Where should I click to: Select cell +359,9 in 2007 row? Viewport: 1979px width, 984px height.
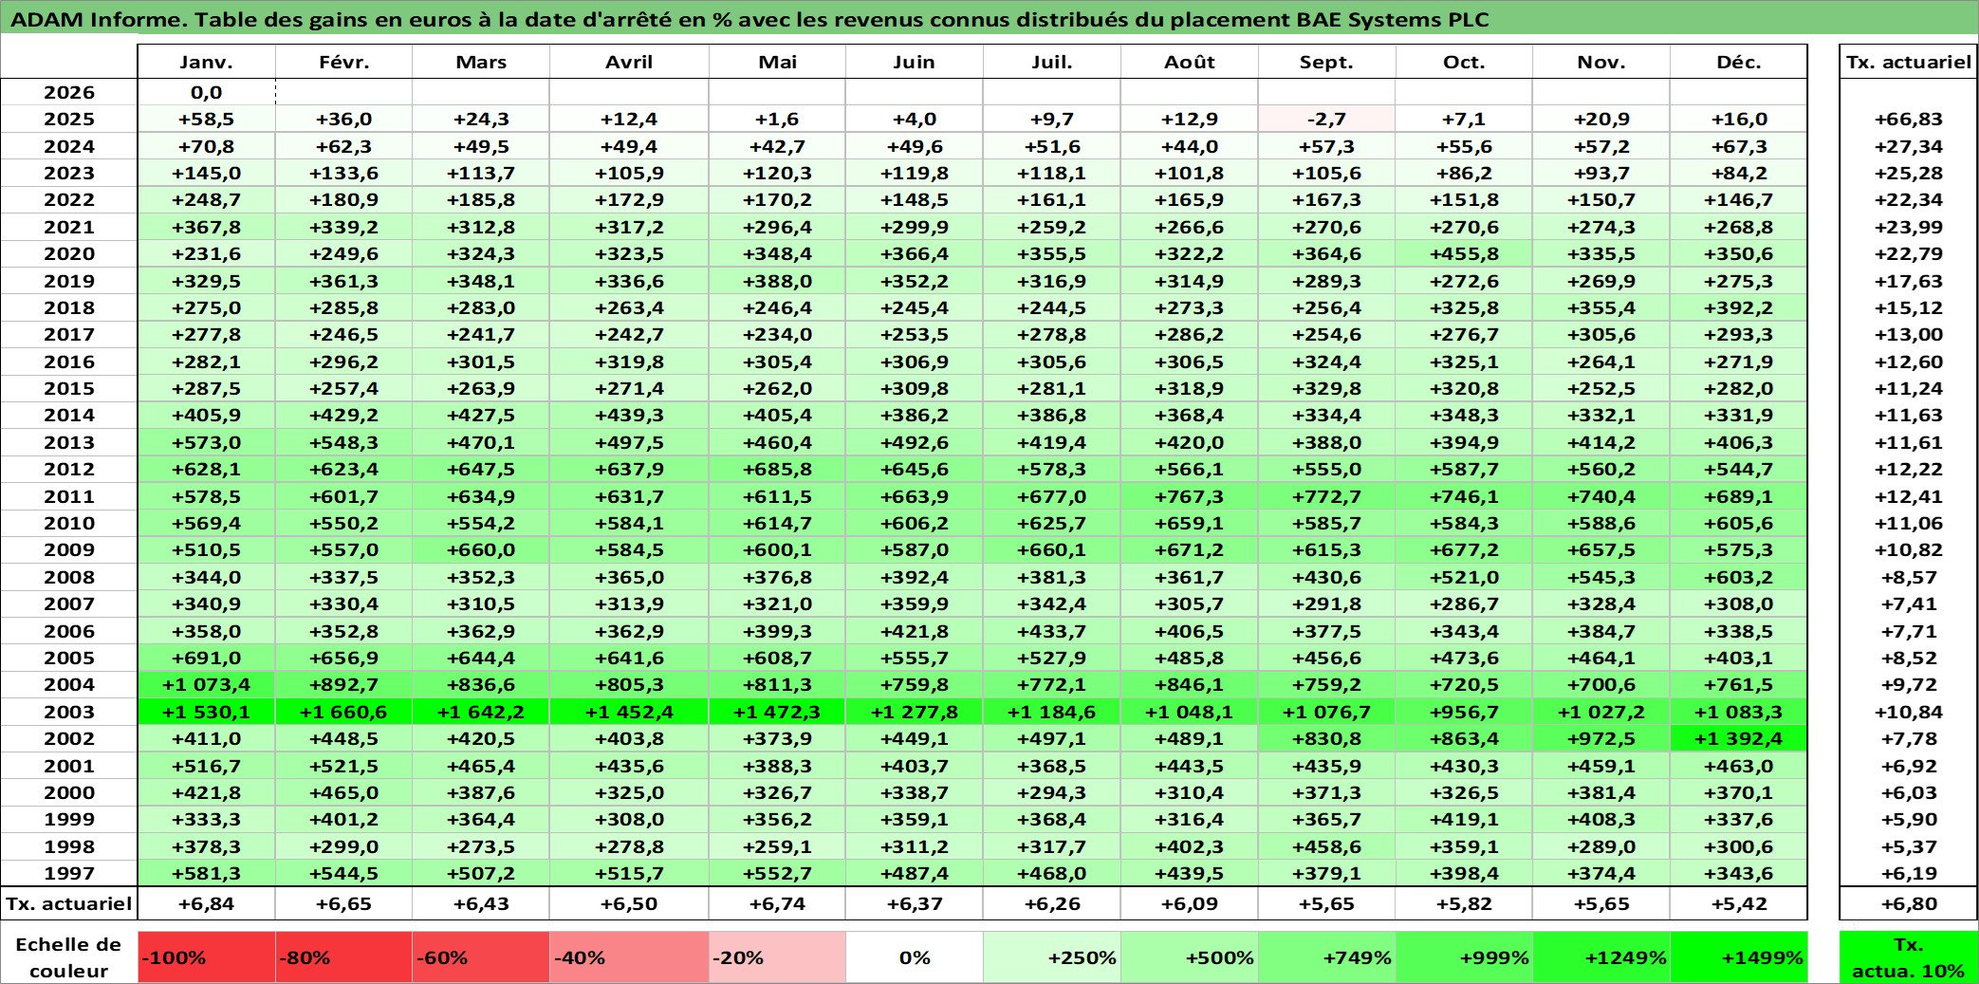915,603
